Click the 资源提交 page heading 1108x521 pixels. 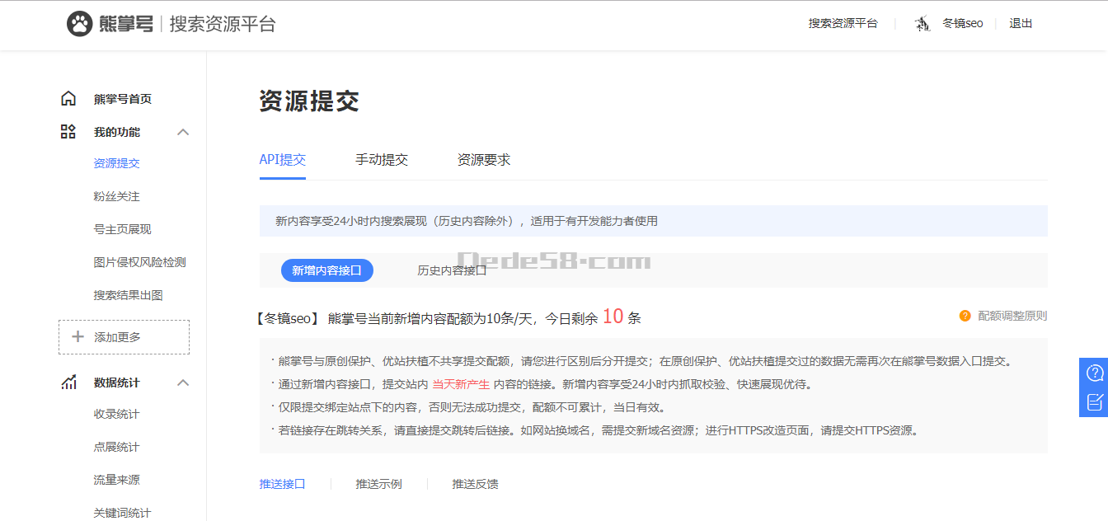(309, 101)
